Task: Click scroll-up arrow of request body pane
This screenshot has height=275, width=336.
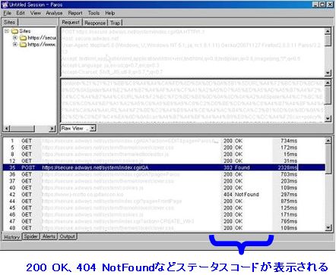Action: point(328,83)
